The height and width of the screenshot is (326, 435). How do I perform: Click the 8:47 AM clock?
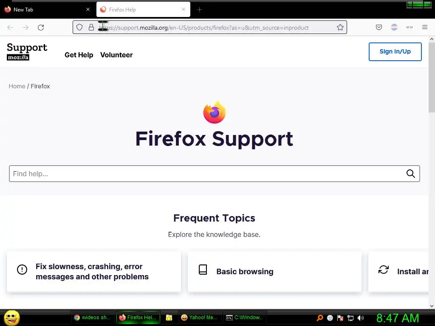click(x=398, y=318)
